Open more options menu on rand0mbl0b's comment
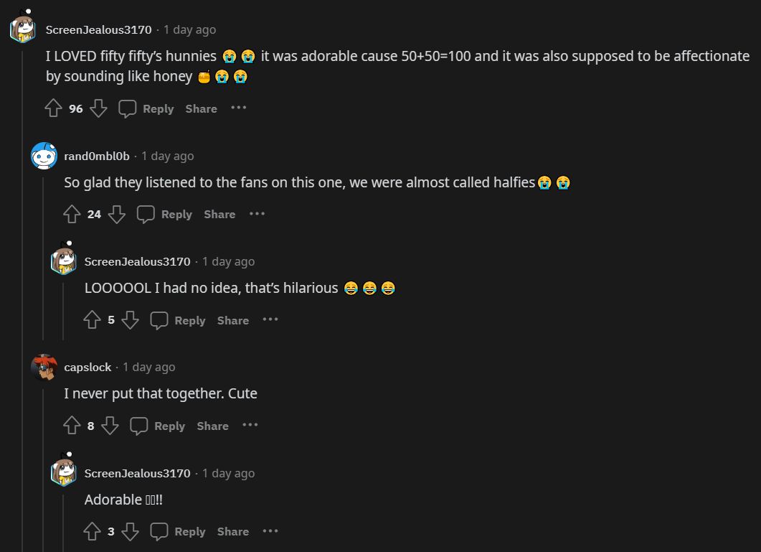The height and width of the screenshot is (552, 761). click(257, 213)
